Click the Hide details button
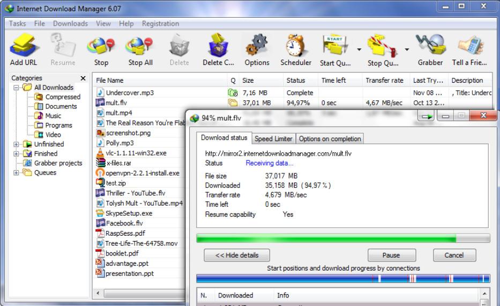The height and width of the screenshot is (306, 500). coord(236,256)
